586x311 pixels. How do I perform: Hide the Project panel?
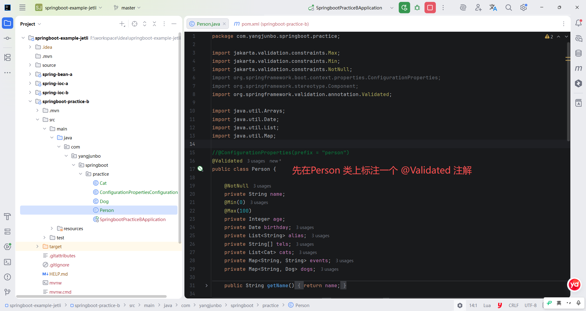coord(174,24)
